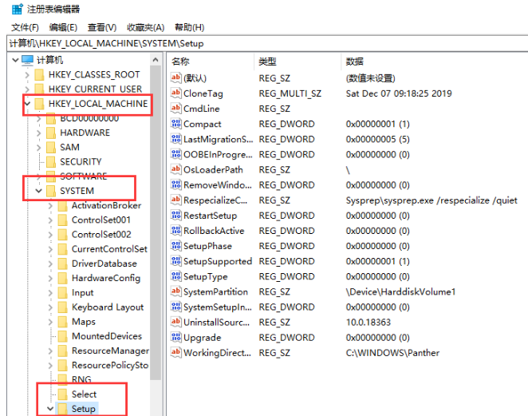Select the HKEY_CLASSES_ROOT folder icon
528x416 pixels.
pyautogui.click(x=37, y=75)
